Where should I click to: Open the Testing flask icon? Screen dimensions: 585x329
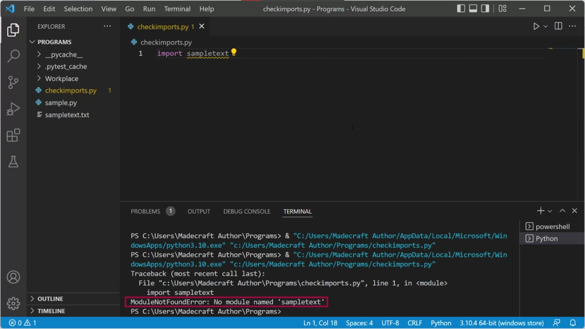click(13, 162)
